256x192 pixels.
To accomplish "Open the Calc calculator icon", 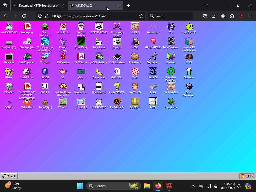I will [x=81, y=72].
